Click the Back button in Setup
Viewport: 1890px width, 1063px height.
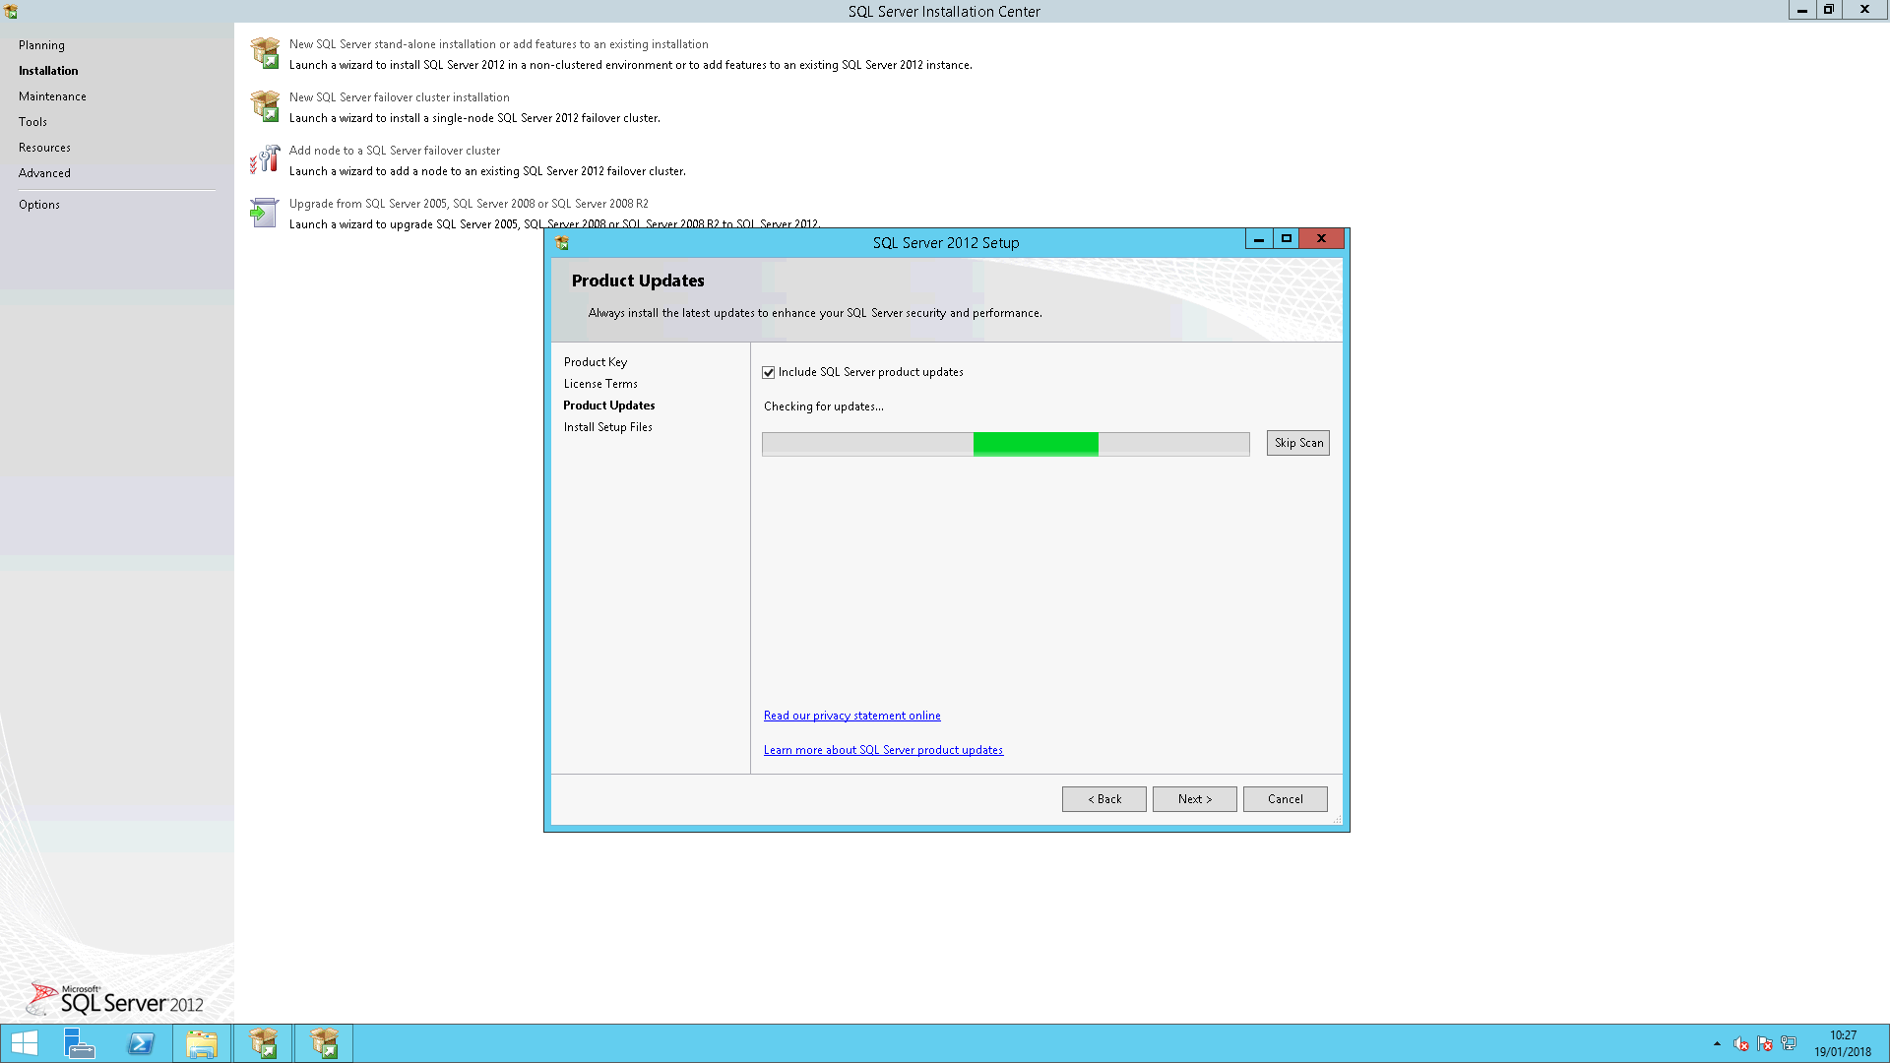[1104, 799]
